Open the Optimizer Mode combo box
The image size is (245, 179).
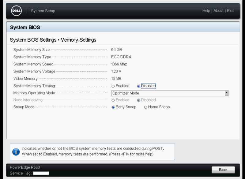(x=170, y=93)
